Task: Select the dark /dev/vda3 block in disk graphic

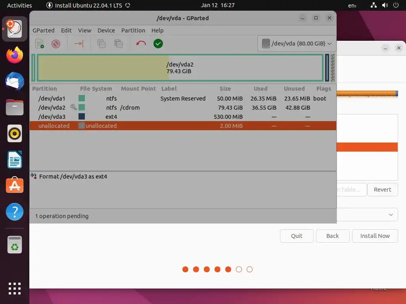Action: (327, 68)
